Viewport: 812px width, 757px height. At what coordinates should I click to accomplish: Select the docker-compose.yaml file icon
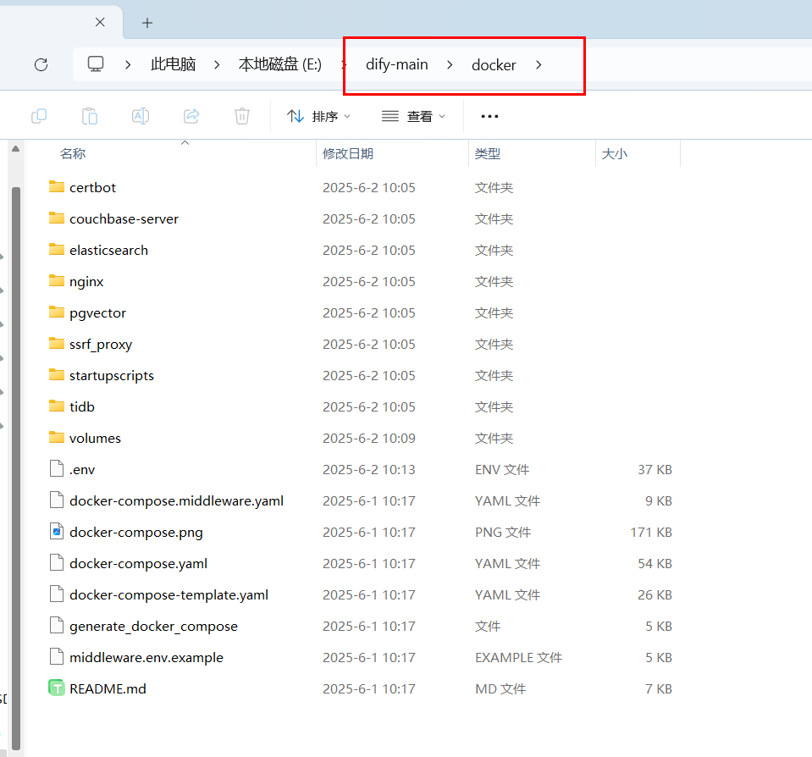click(x=57, y=563)
